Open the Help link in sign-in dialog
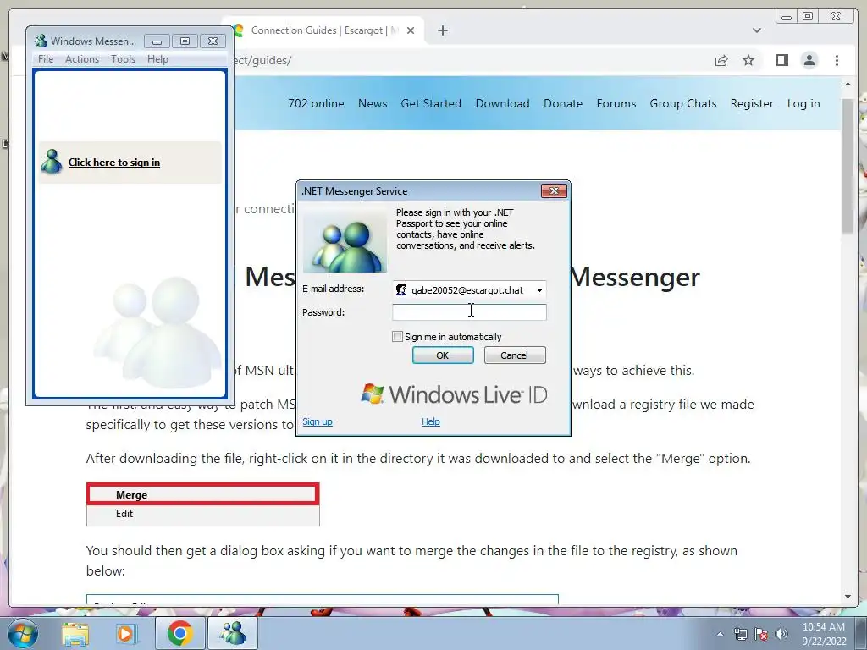Screen dimensions: 867x650 431,421
